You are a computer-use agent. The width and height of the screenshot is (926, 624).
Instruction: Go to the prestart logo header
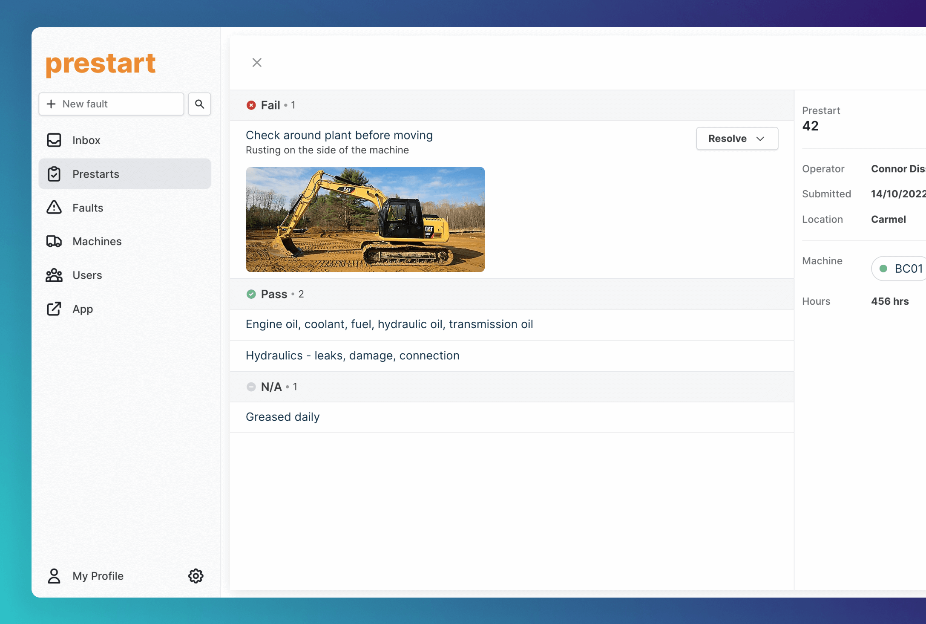pos(100,63)
